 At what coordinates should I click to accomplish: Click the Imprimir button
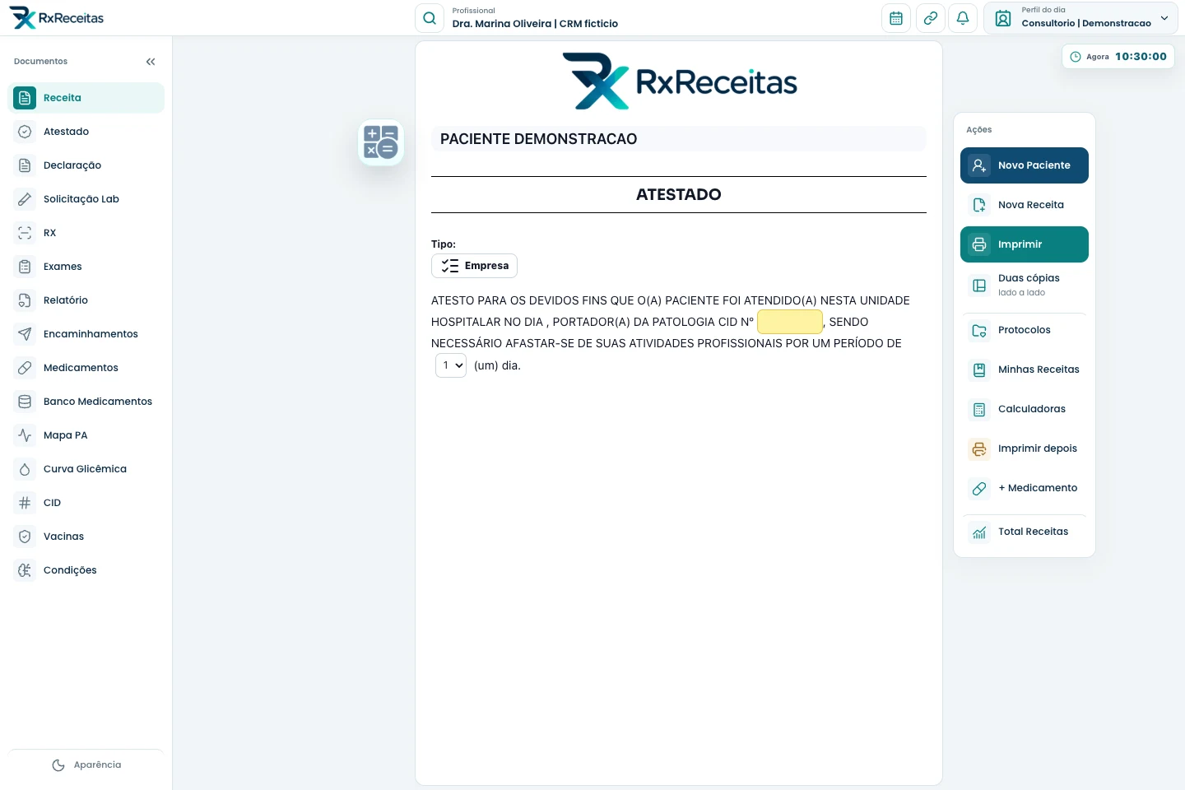pos(1025,244)
